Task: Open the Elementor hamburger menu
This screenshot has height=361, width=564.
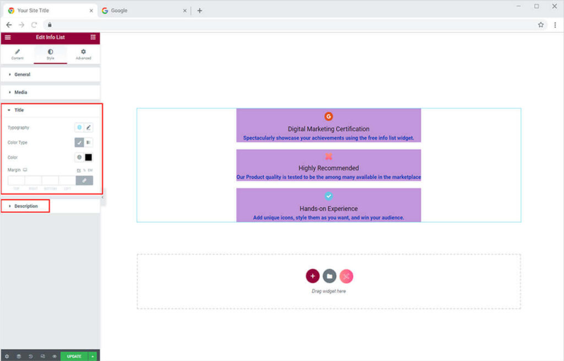Action: [x=8, y=37]
